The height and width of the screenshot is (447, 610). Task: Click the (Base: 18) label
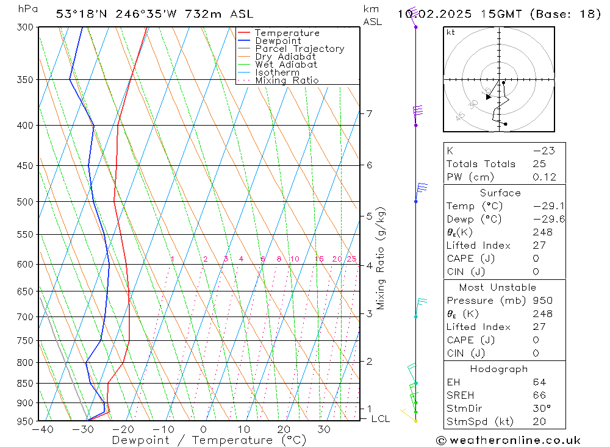click(565, 14)
